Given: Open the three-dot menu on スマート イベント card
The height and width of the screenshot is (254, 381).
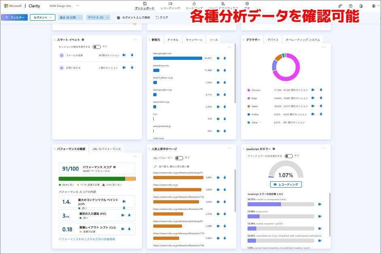Looking at the screenshot, I should 135,40.
